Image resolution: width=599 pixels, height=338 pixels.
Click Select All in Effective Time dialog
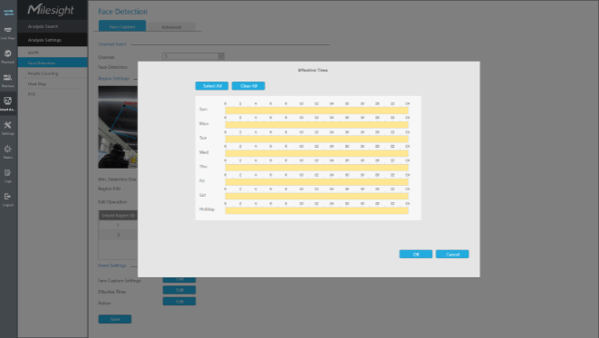tap(212, 86)
